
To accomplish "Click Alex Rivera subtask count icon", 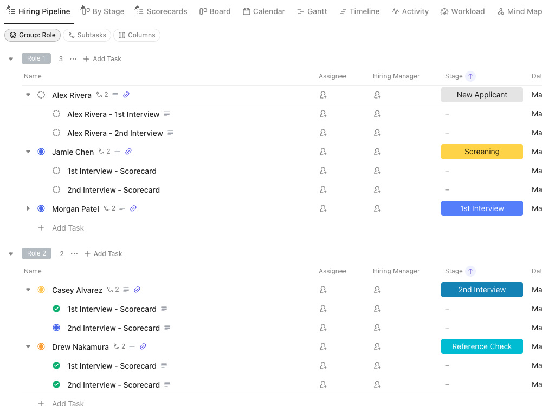I will click(x=102, y=95).
